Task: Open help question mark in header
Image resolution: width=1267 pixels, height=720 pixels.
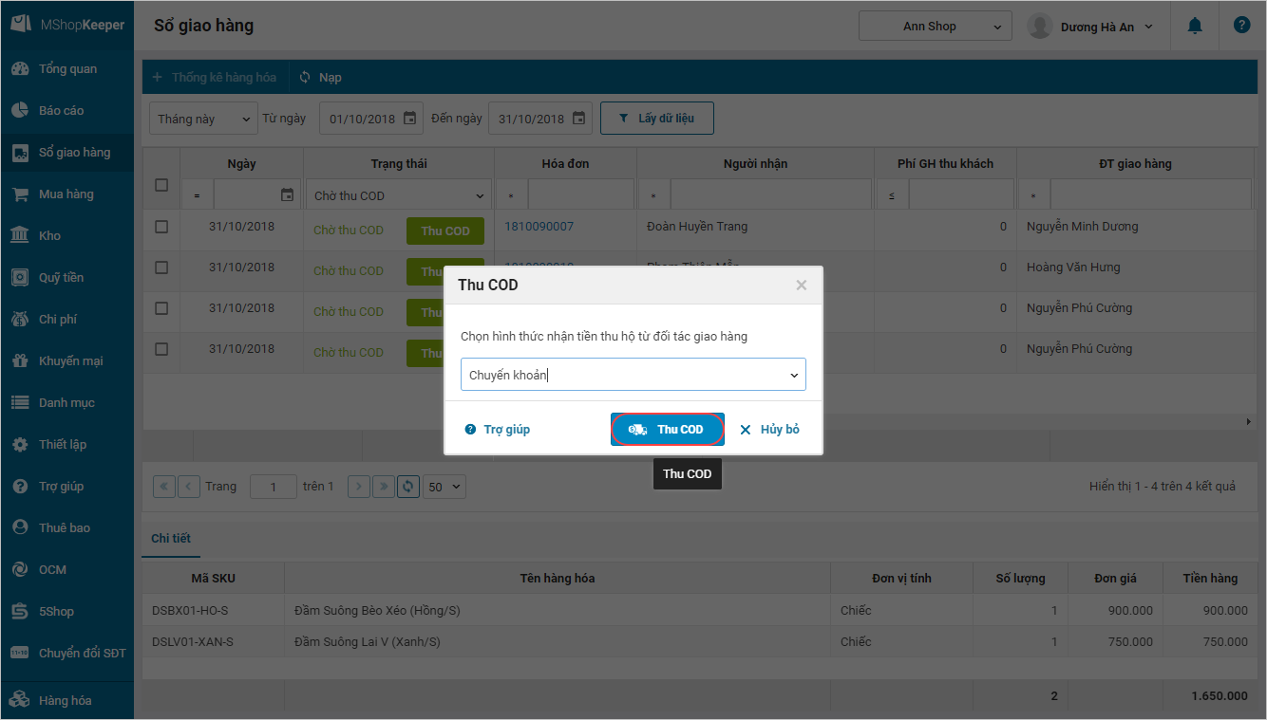Action: tap(1241, 26)
